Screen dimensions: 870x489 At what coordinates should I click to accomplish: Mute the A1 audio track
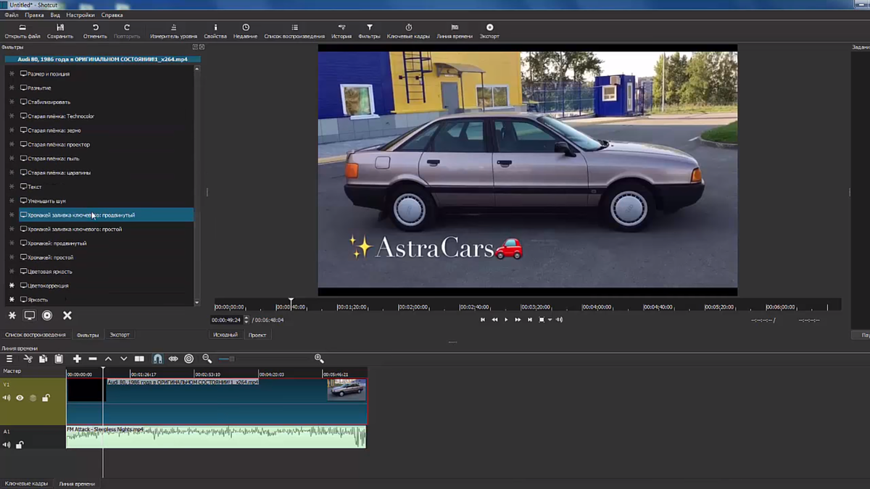click(x=7, y=445)
